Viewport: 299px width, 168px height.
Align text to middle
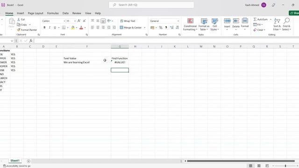point(98,21)
